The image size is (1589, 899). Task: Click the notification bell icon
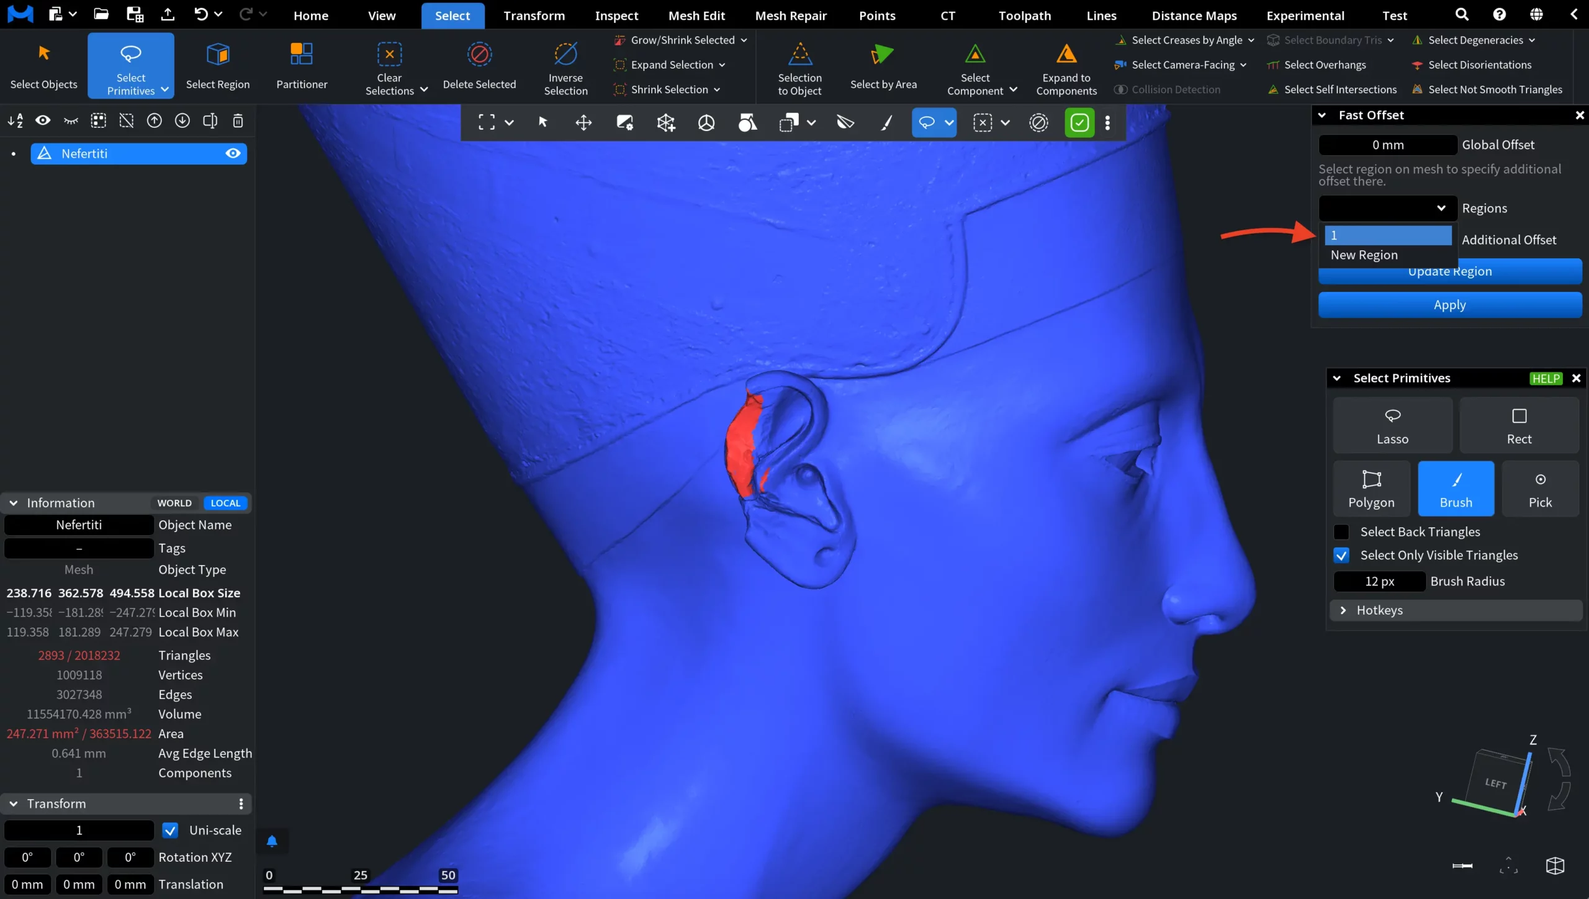(272, 841)
